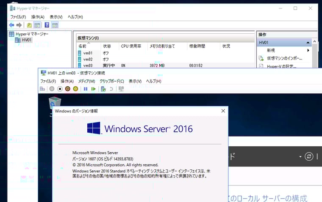Click scroll up arrow in actions pane
The width and height of the screenshot is (322, 202).
tap(315, 41)
